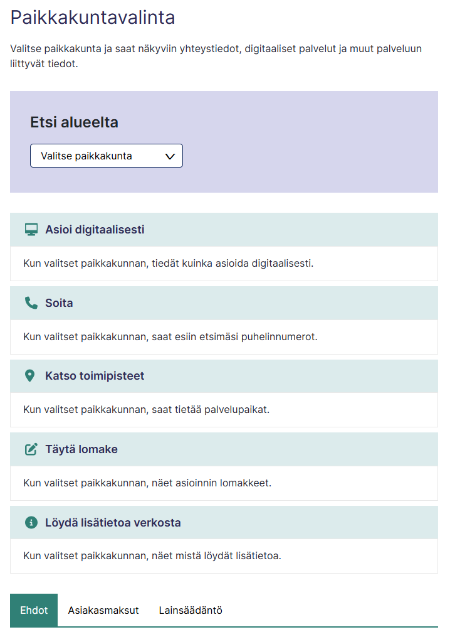Screen dimensions: 450x637
Task: Switch to the Asiakasmaksut tab
Action: [103, 610]
